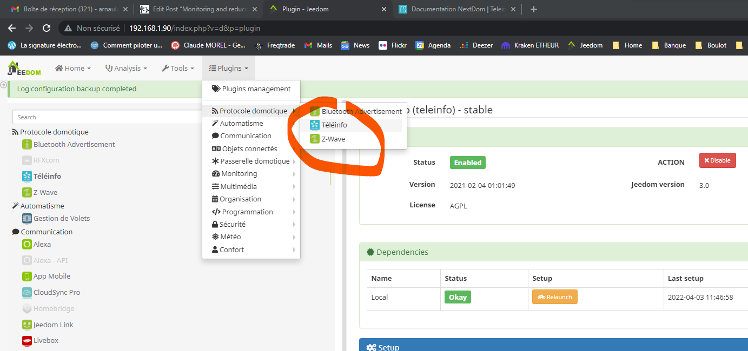Open the Mails bookmark

point(319,45)
